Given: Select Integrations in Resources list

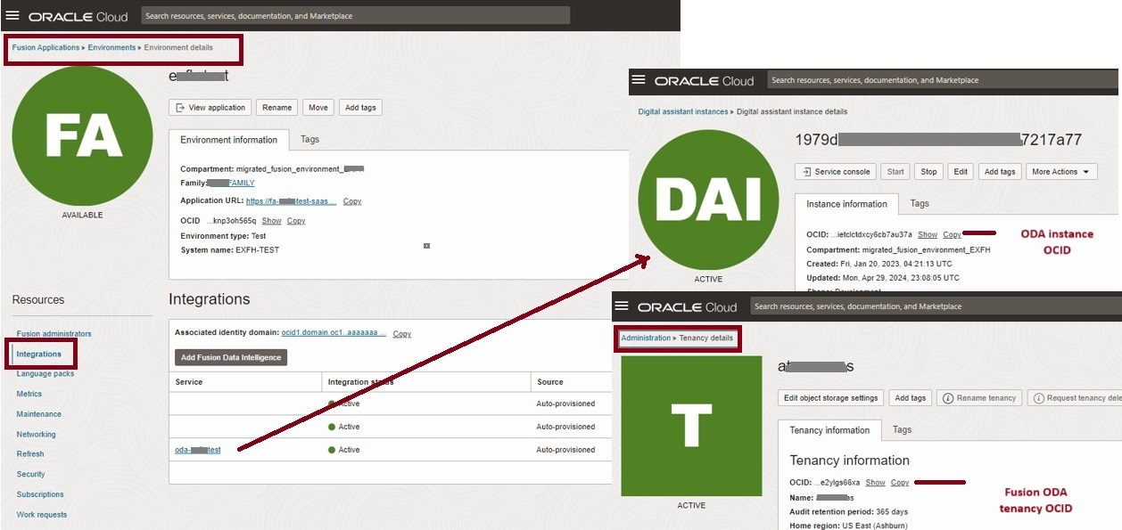Looking at the screenshot, I should coord(39,355).
